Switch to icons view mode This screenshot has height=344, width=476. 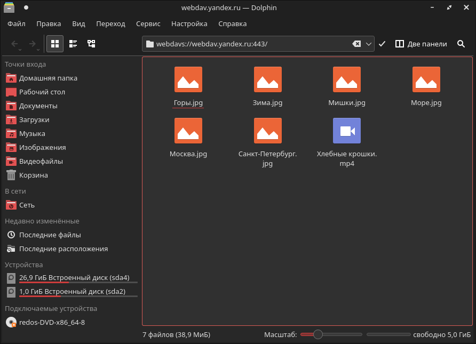[x=54, y=44]
